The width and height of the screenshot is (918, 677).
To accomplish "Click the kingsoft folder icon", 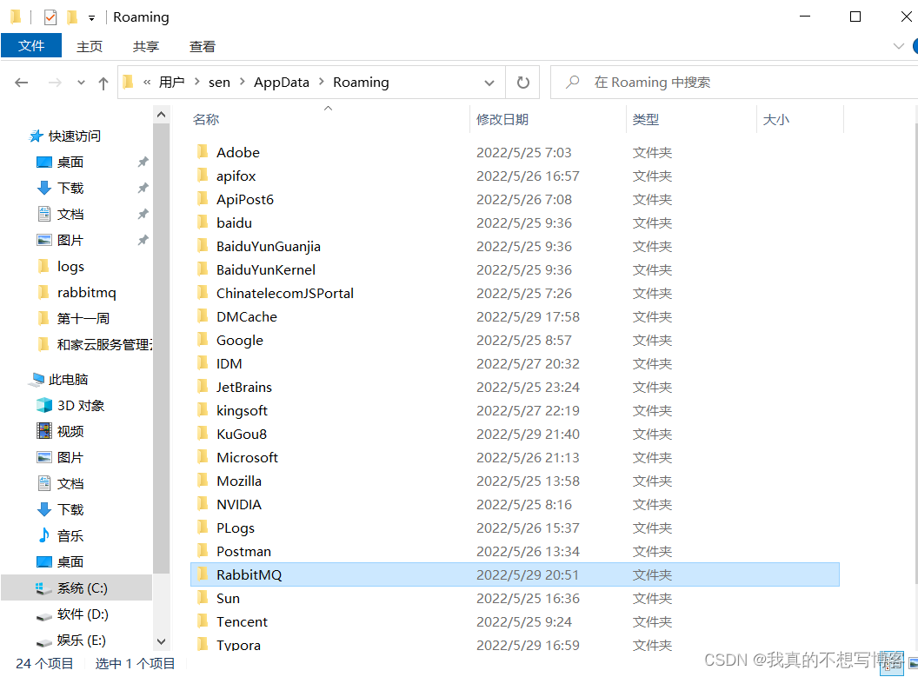I will tap(203, 409).
